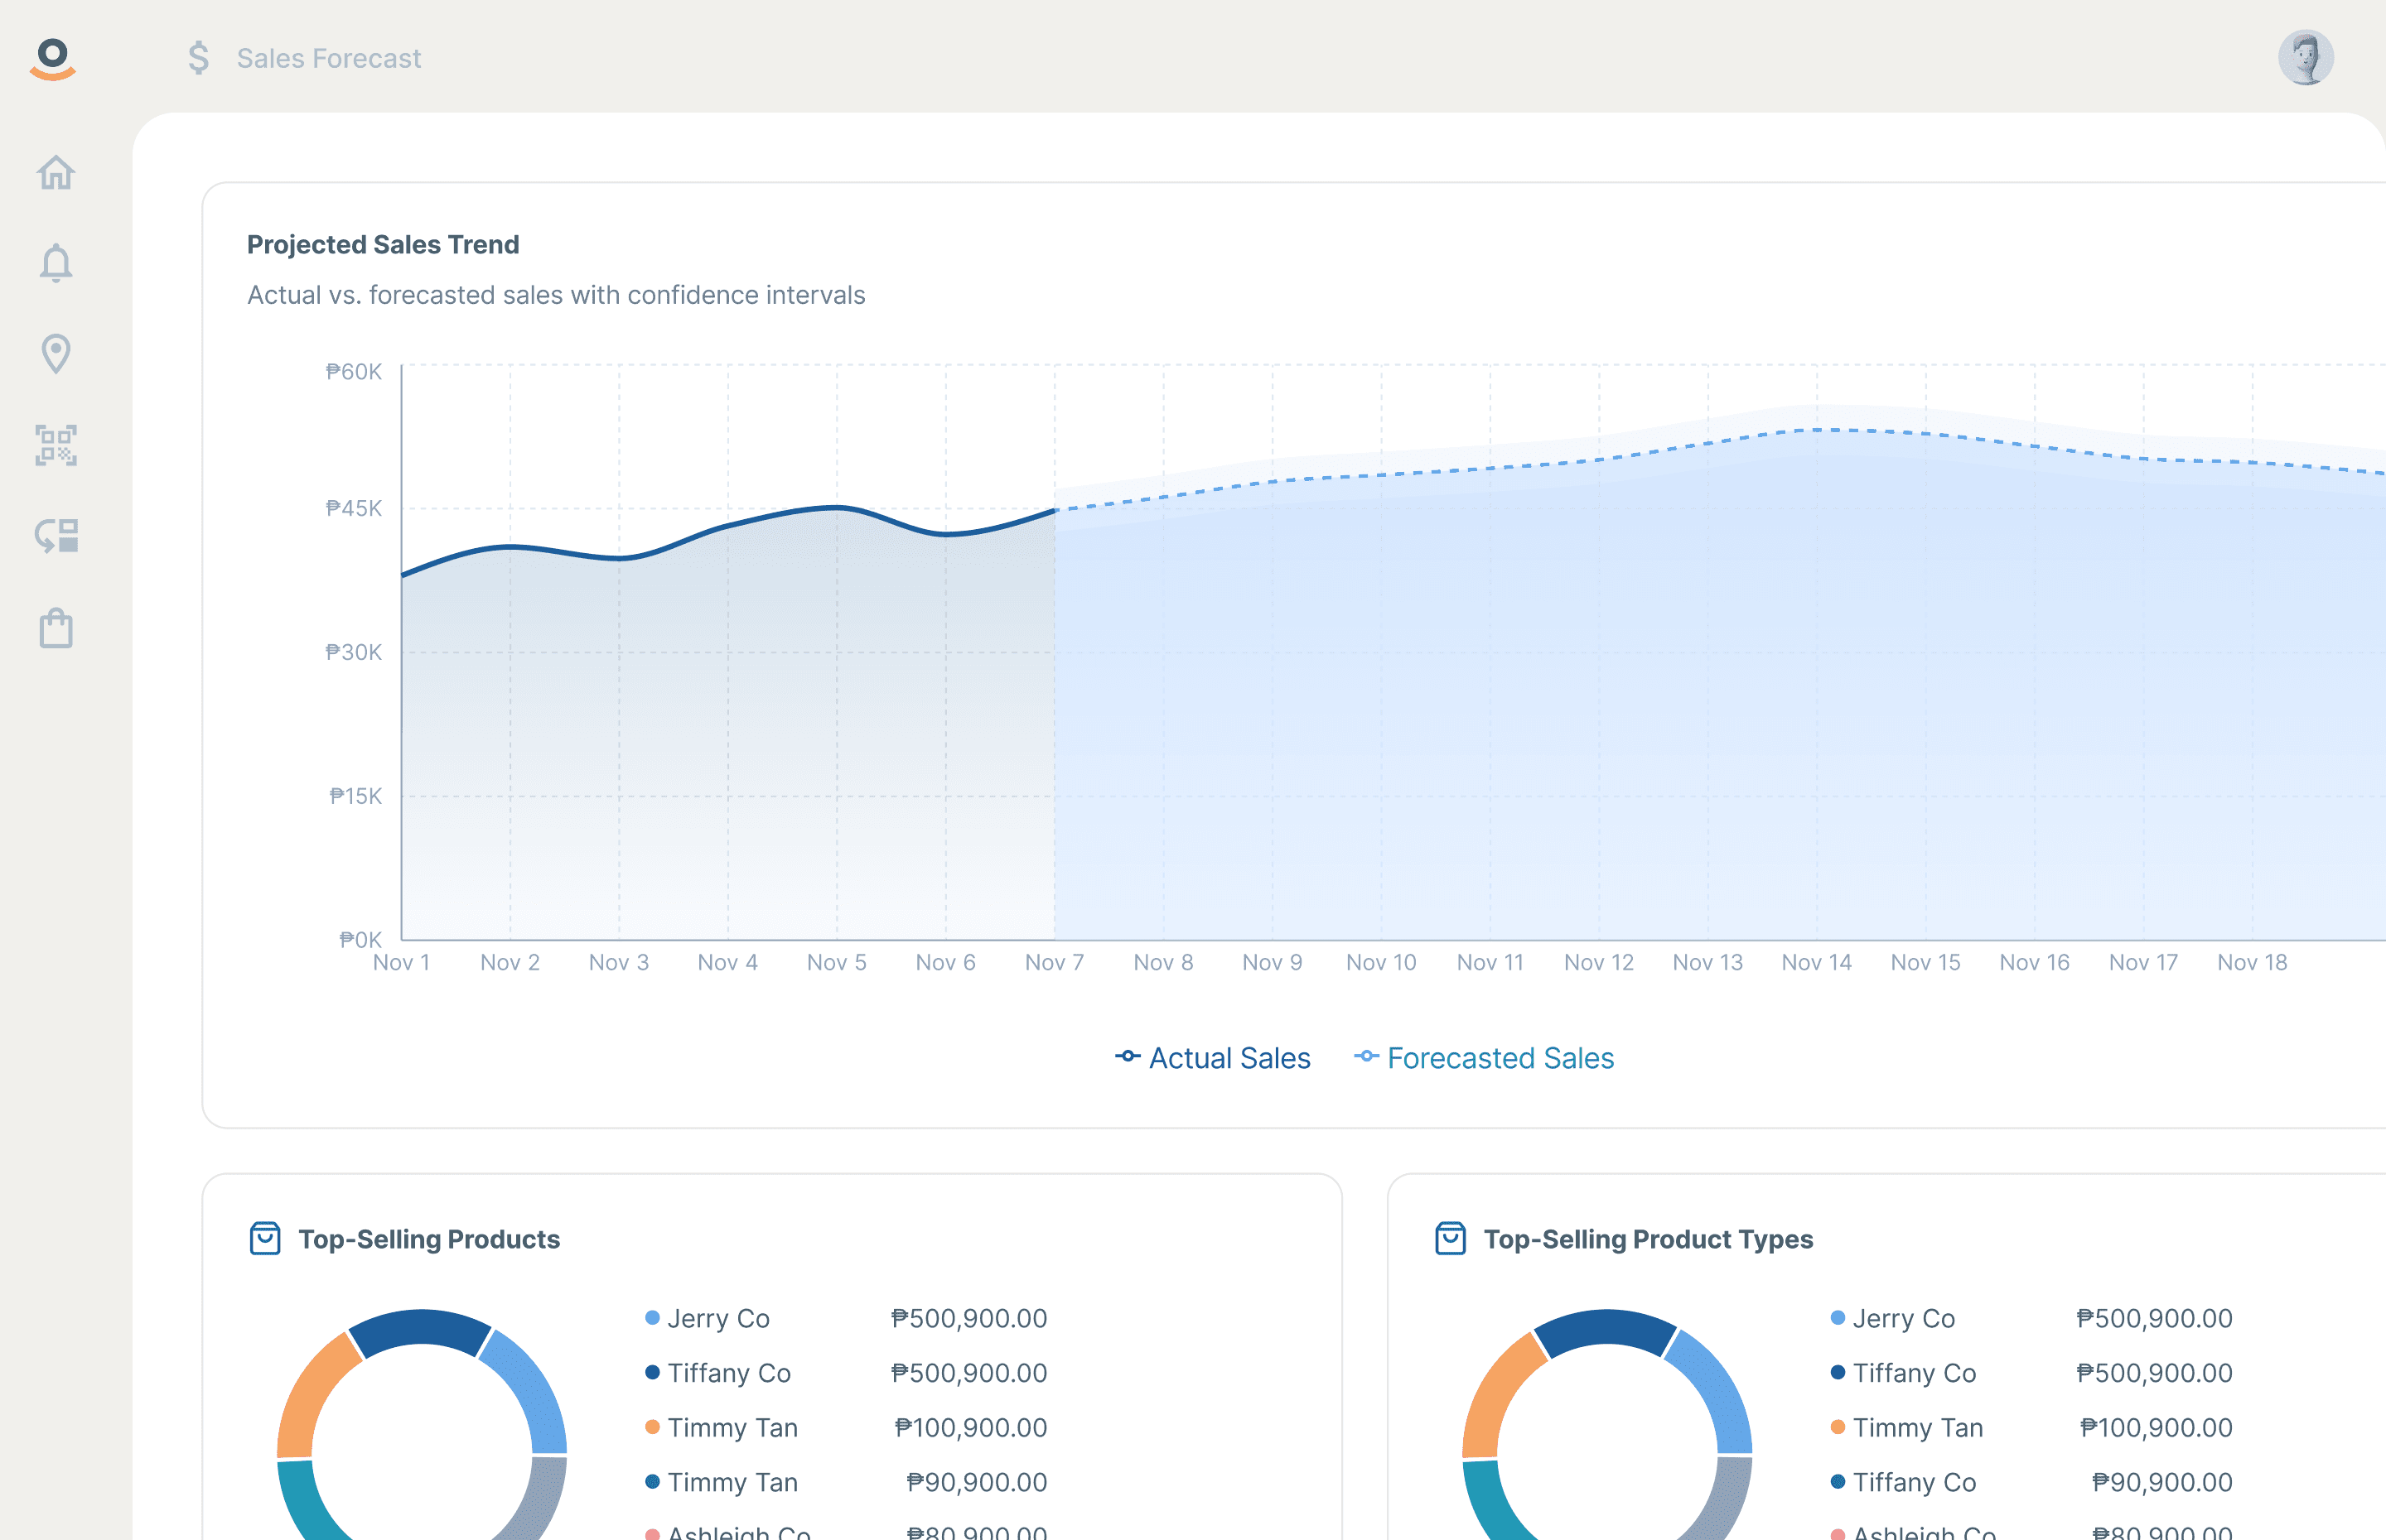This screenshot has width=2386, height=1540.
Task: Click the Top-Selling Product Types bag icon
Action: click(1450, 1238)
